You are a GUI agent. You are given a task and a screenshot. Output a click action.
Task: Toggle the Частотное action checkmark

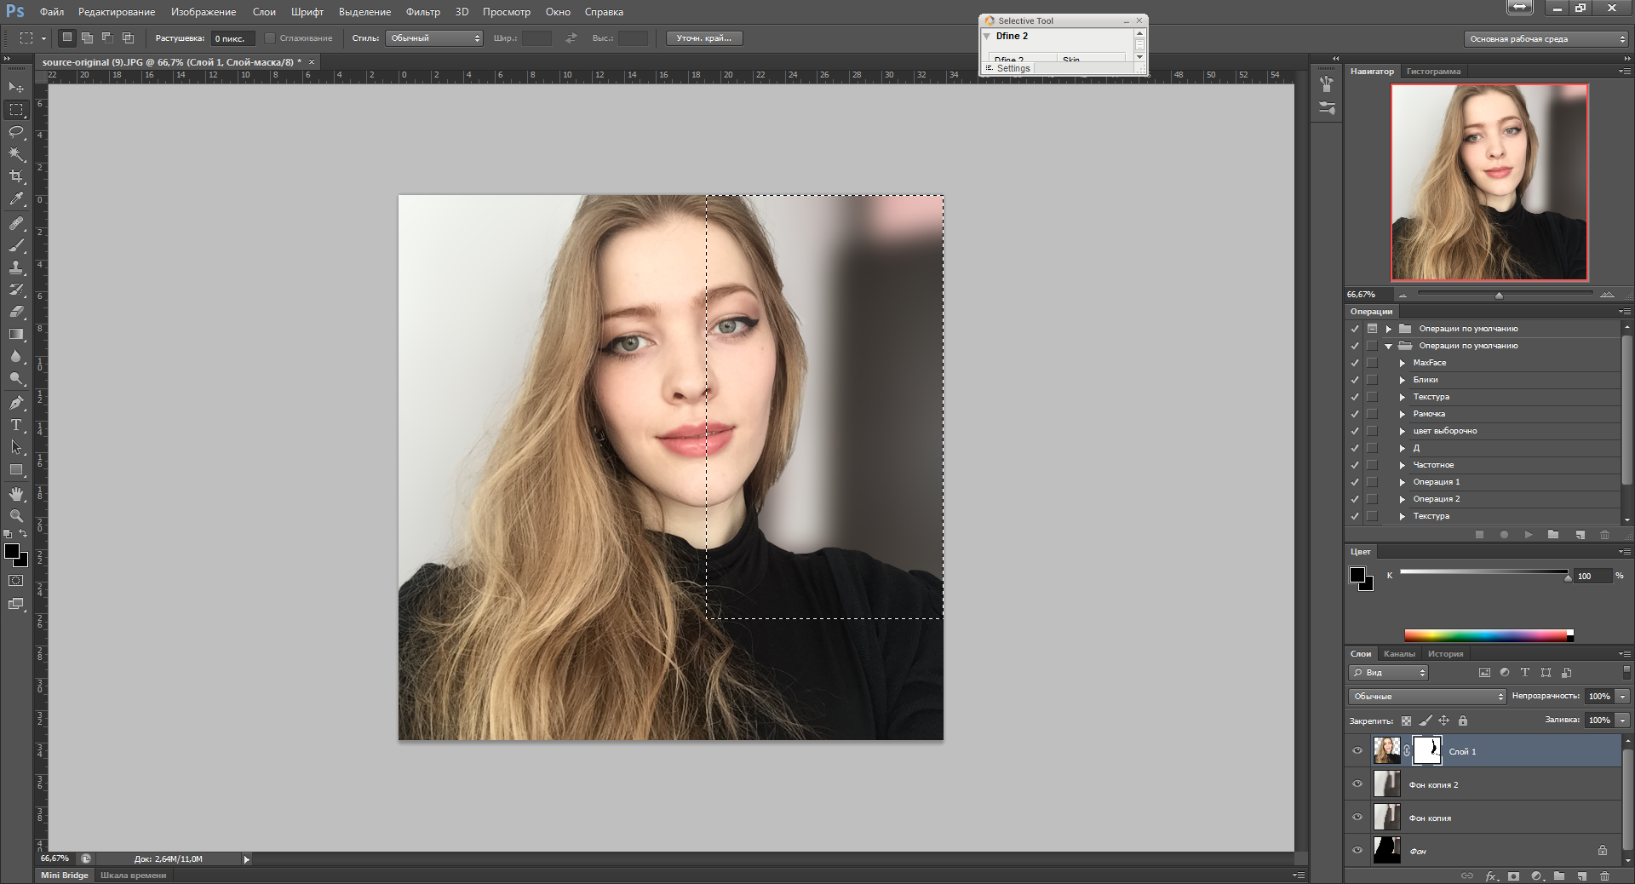pos(1355,465)
